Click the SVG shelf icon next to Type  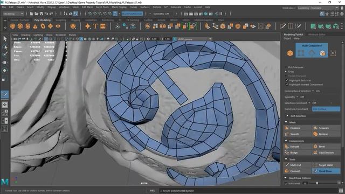103,26
